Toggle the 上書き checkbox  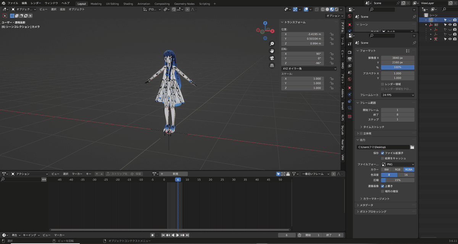tap(383, 186)
